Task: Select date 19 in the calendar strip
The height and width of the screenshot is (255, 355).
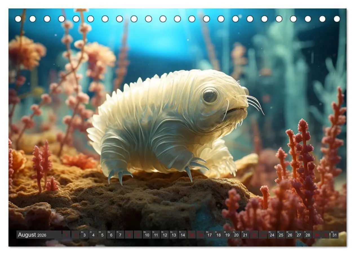Action: [227, 235]
